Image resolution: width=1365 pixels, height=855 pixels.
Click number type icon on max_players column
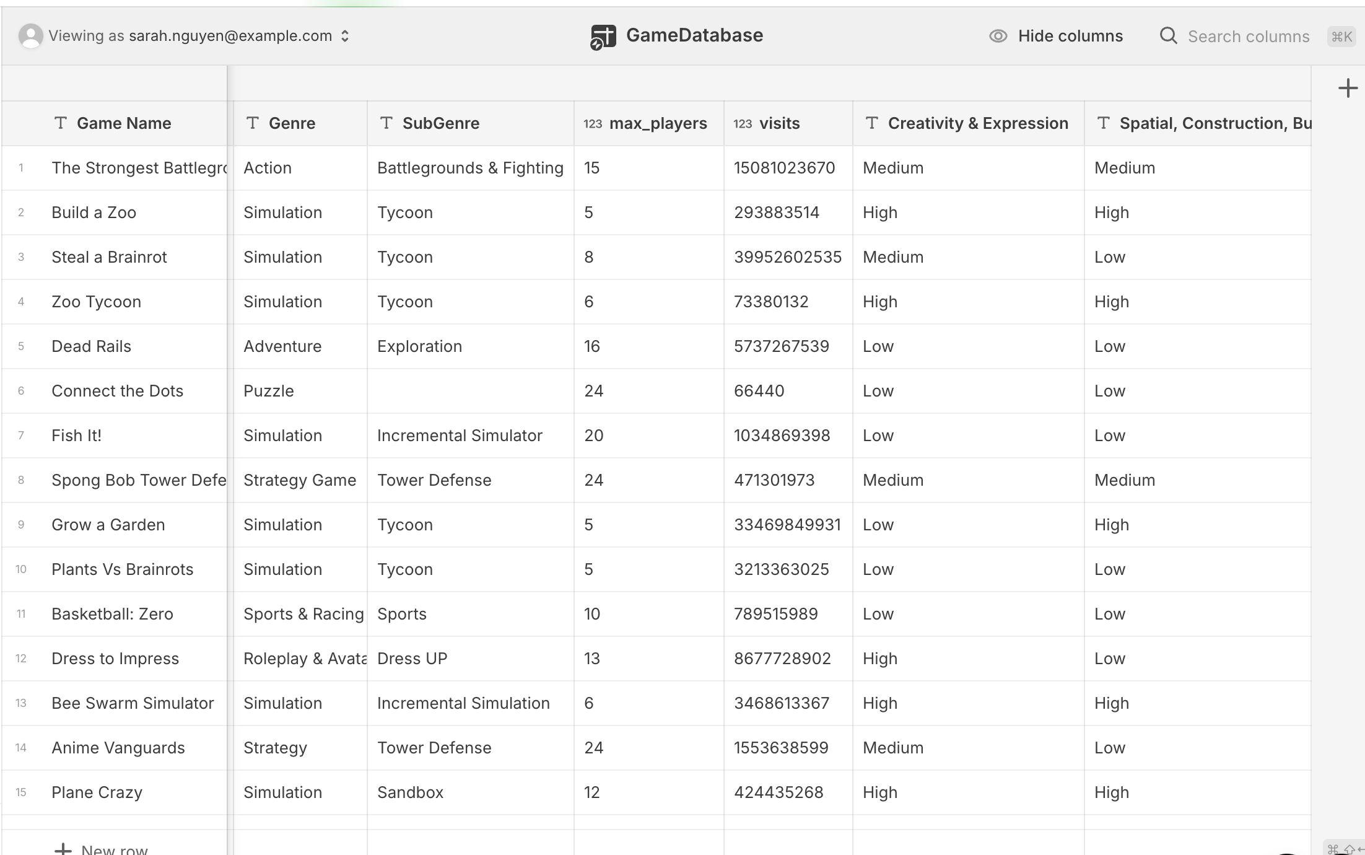(592, 123)
